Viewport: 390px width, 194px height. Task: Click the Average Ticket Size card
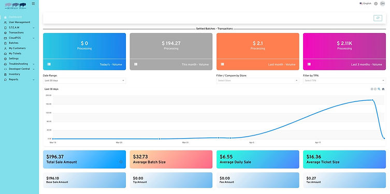tap(344, 159)
